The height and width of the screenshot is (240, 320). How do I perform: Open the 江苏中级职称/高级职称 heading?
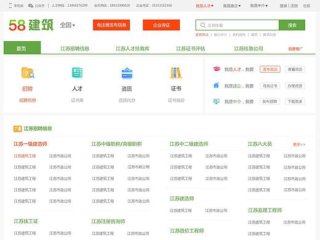[x=116, y=144]
